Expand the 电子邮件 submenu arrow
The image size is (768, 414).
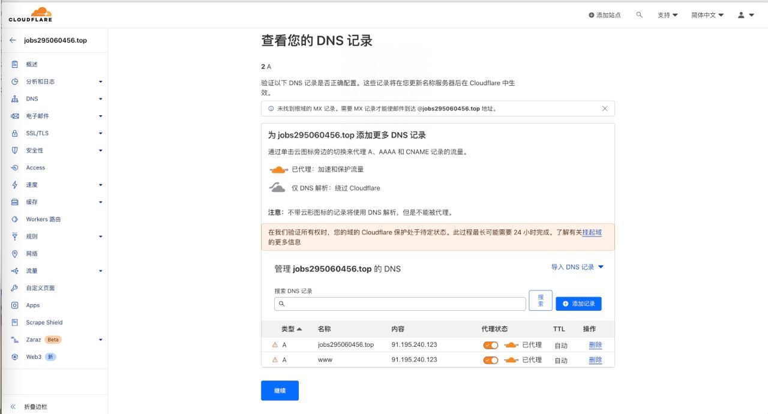click(x=101, y=116)
